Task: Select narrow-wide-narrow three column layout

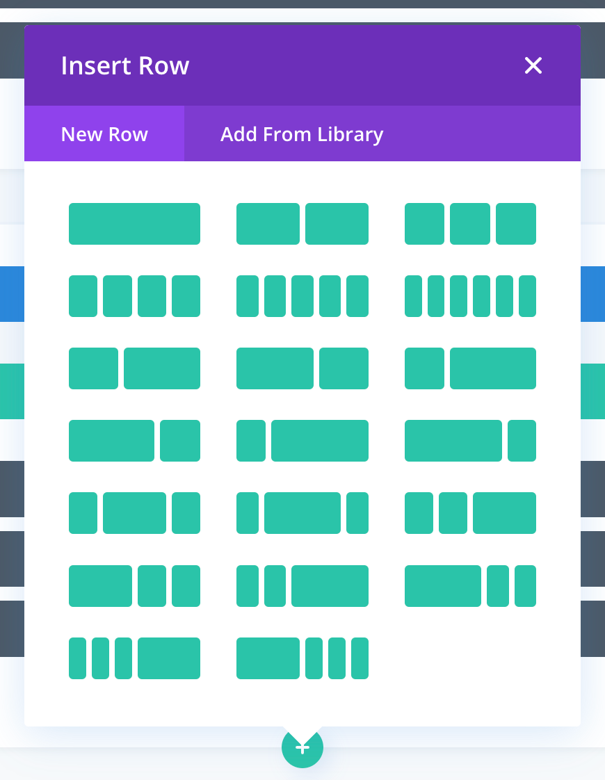Action: [302, 513]
